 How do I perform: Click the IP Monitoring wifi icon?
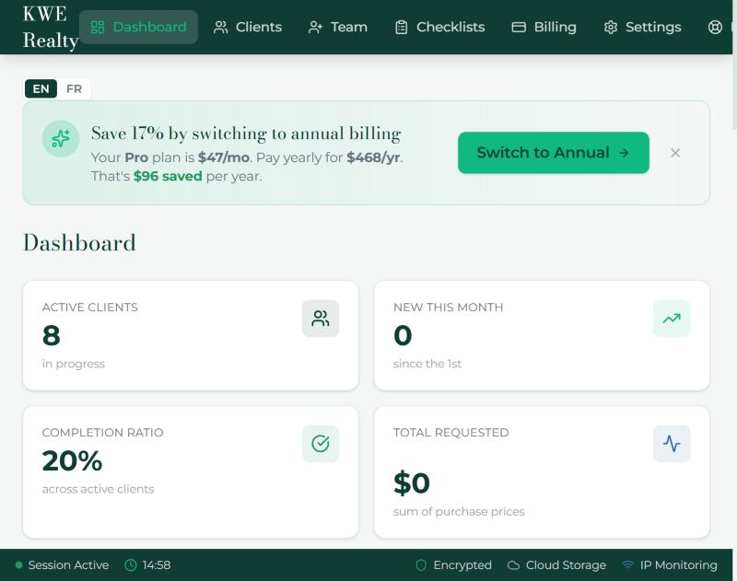[x=628, y=565]
